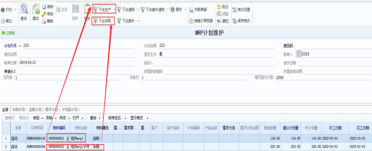
Task: Click the 输出 export icon
Action: point(3,21)
